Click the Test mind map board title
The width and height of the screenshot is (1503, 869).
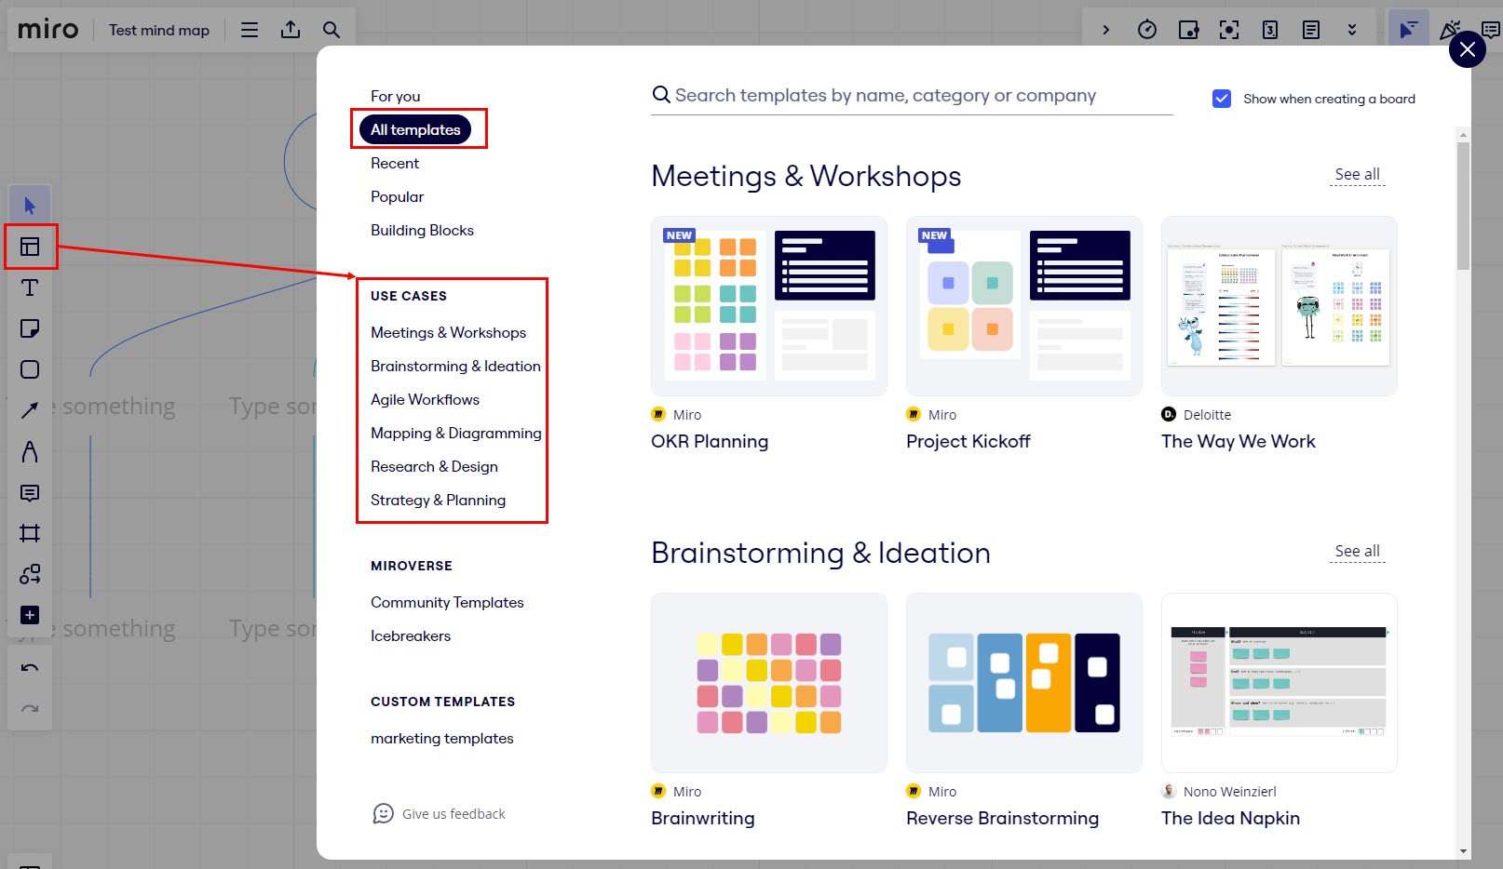(159, 30)
